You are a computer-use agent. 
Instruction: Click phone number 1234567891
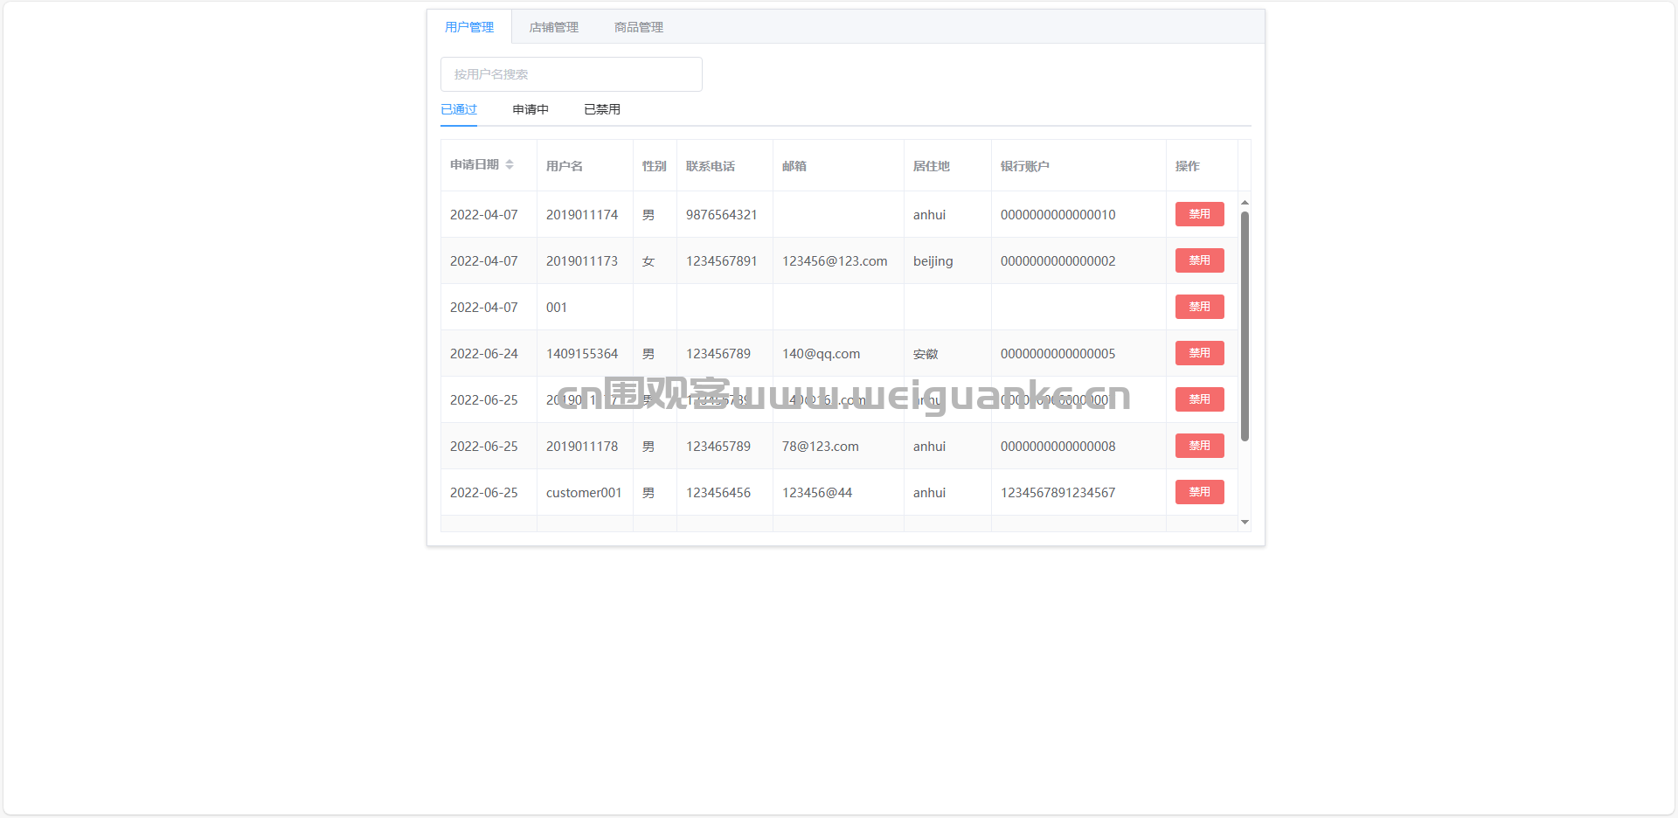(722, 261)
